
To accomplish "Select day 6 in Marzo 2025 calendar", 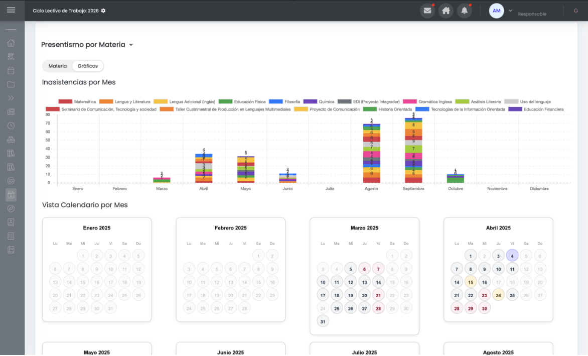I will (365, 269).
